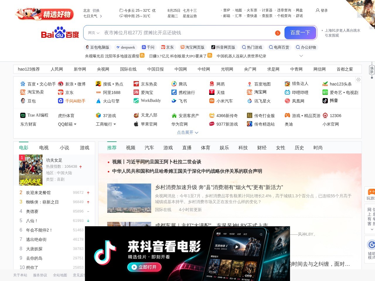Click the 苹果官网 apple icon

pyautogui.click(x=136, y=124)
